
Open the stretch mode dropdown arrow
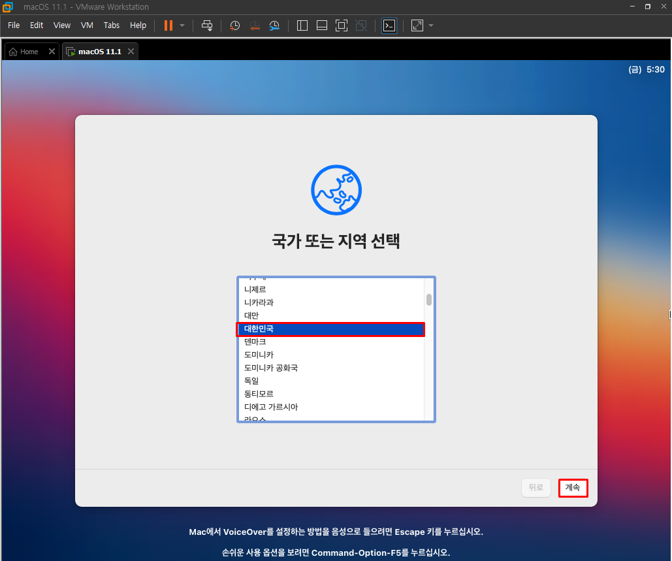431,25
